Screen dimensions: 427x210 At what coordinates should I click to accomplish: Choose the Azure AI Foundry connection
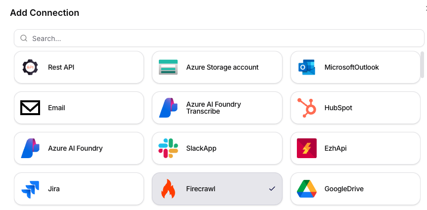[x=75, y=148]
